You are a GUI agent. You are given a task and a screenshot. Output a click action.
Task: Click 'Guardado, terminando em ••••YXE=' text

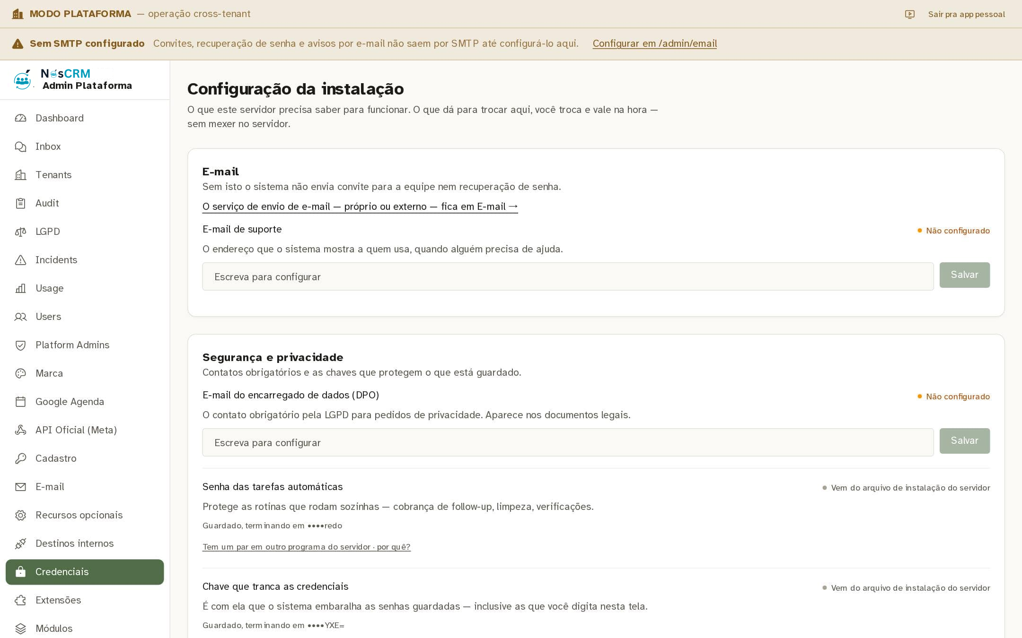pos(273,625)
